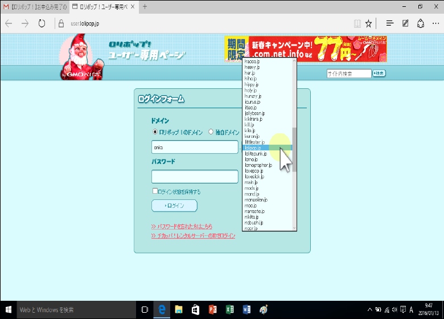Image resolution: width=444 pixels, height=319 pixels.
Task: Choose moo.jp in the domain list
Action: click(x=268, y=206)
